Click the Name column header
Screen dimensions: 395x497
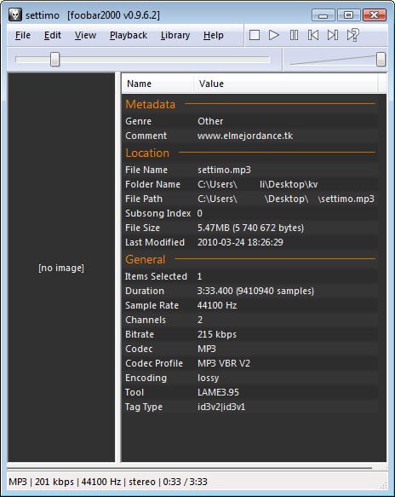pos(157,84)
